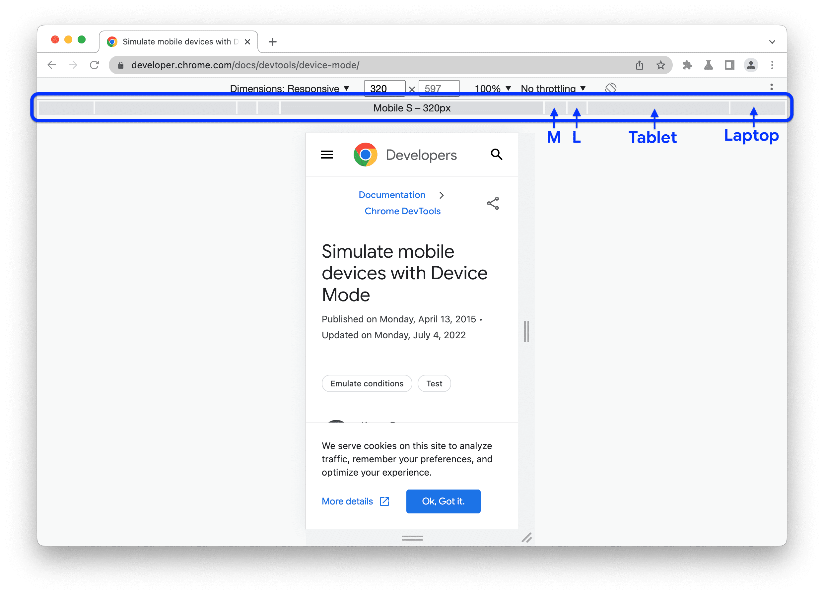Click the rotate screen orientation icon

coord(611,88)
